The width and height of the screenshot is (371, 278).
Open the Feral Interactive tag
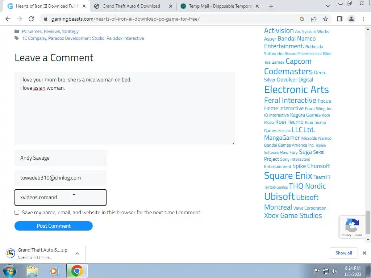[290, 100]
